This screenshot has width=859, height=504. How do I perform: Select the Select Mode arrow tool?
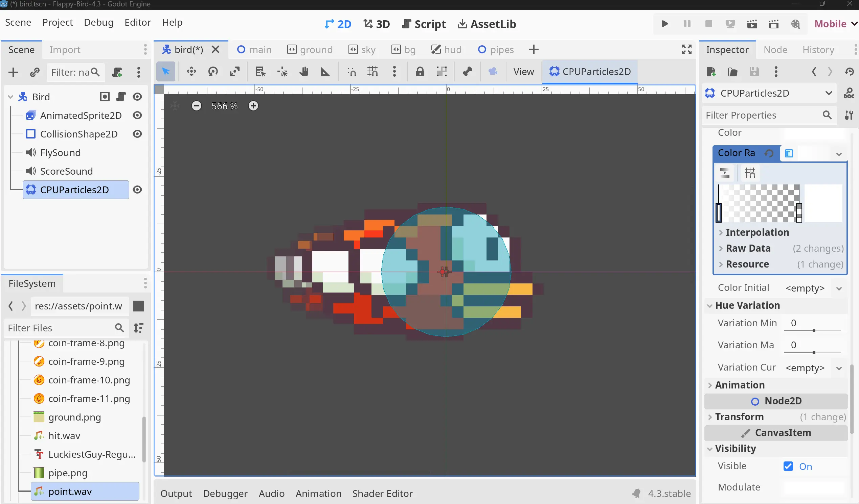166,72
